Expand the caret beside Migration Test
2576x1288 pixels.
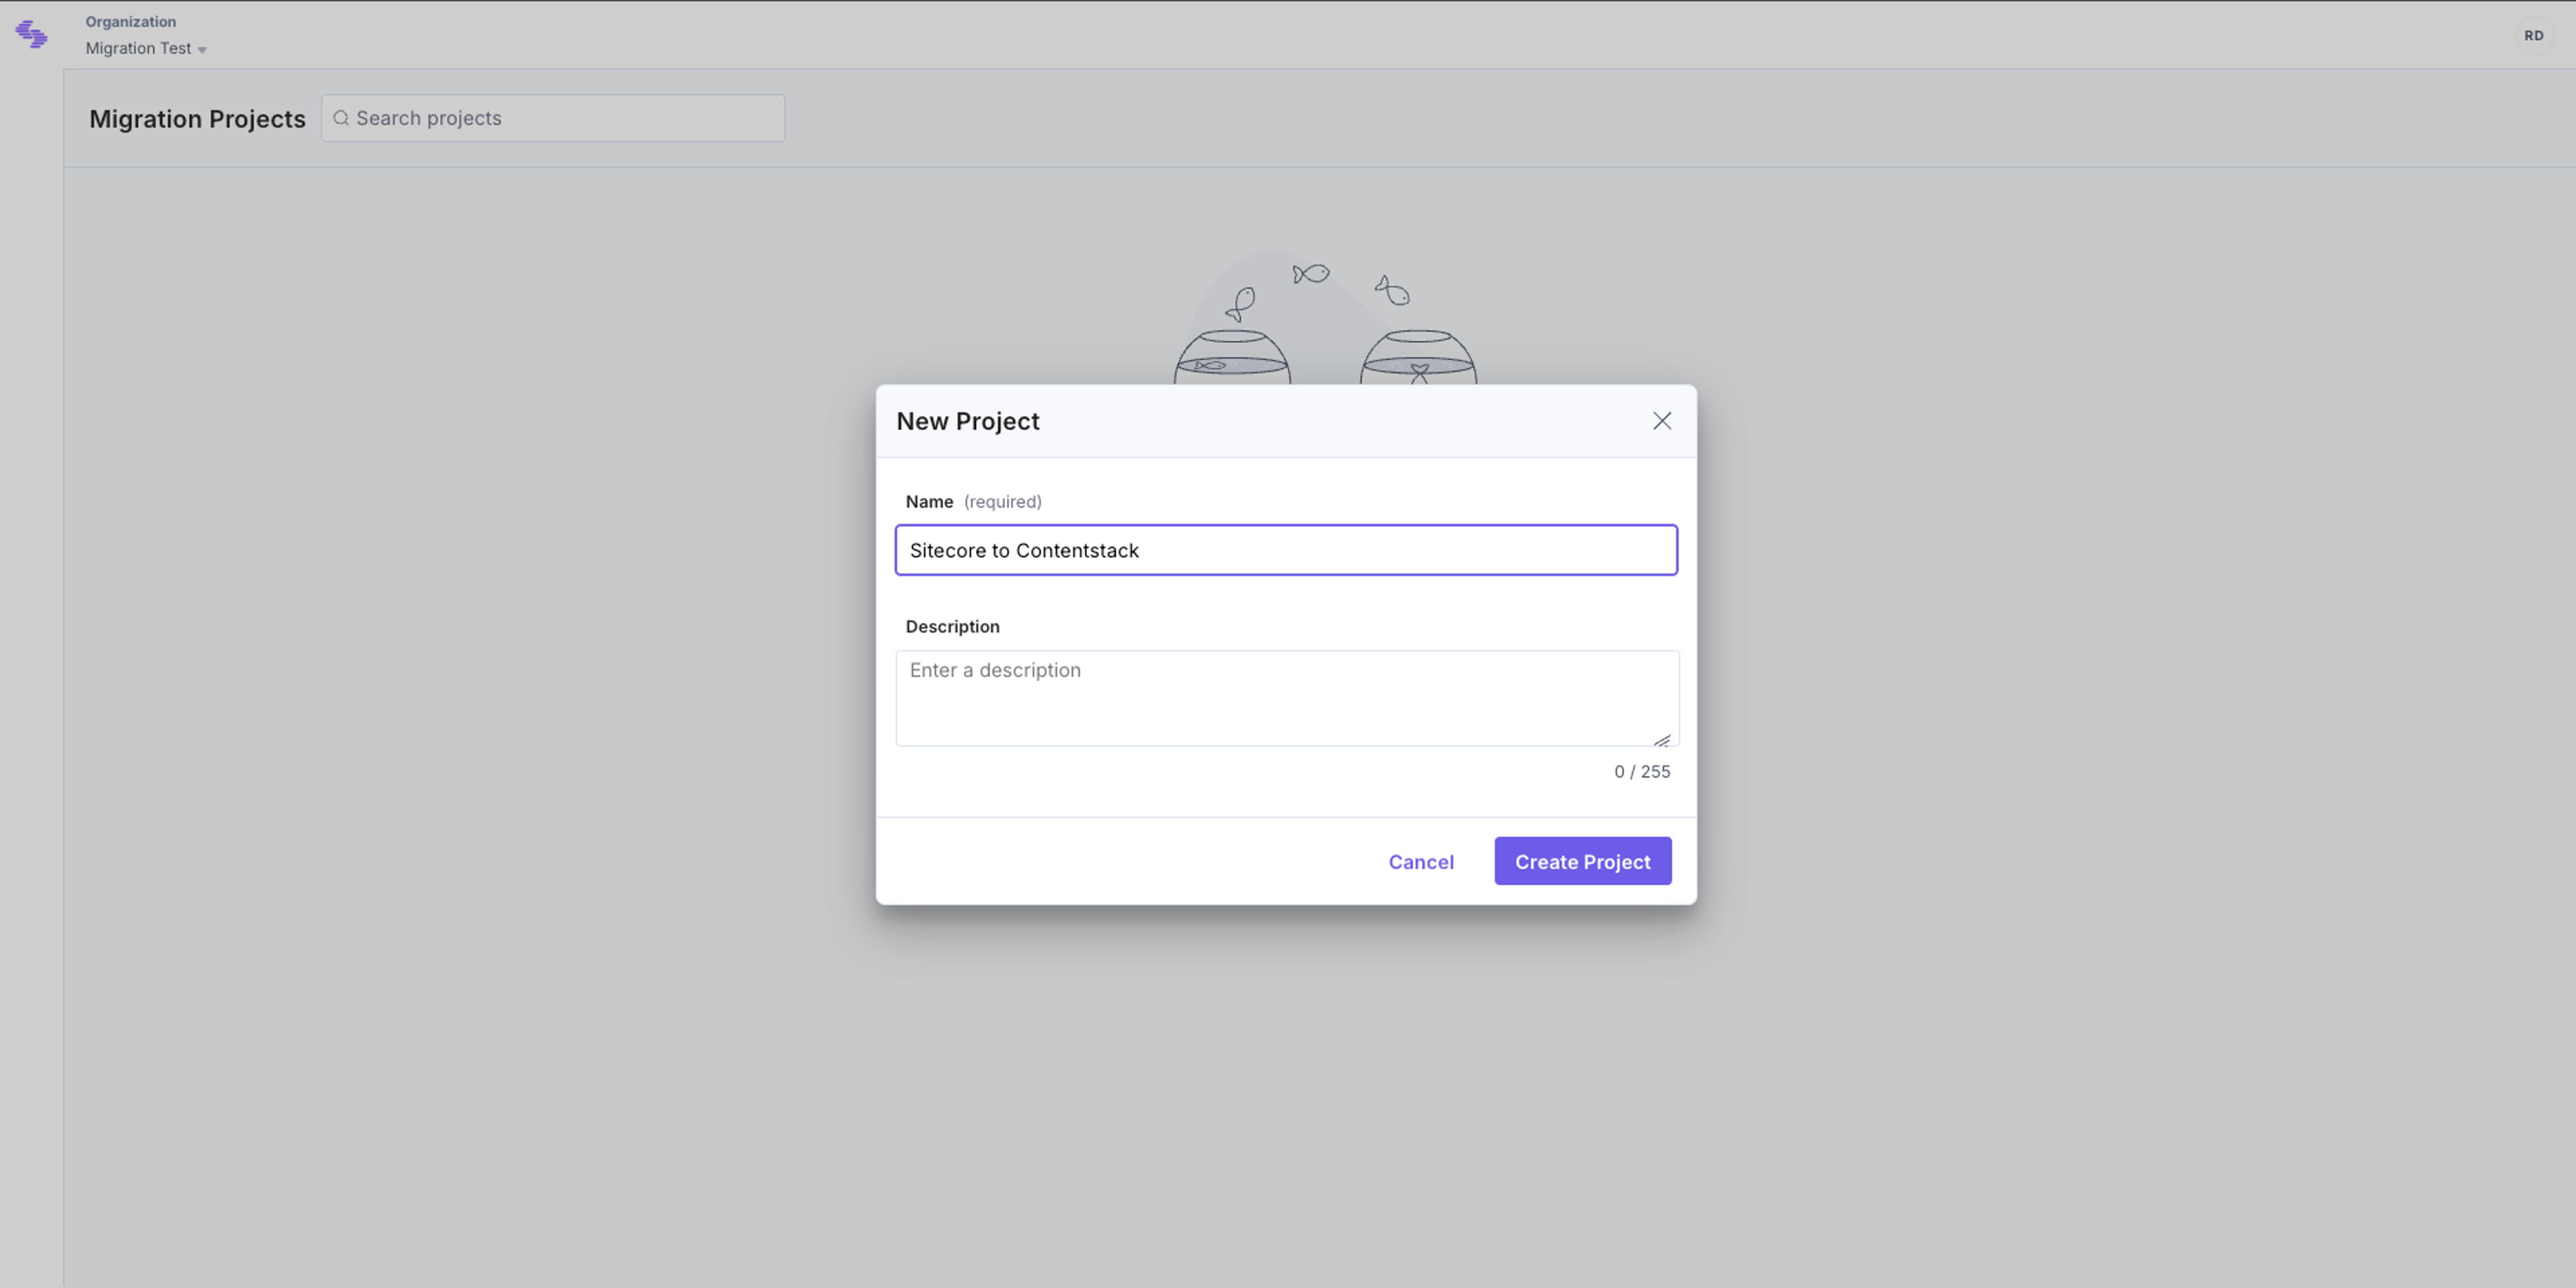(202, 50)
